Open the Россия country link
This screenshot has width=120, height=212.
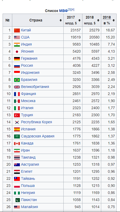click(27, 65)
